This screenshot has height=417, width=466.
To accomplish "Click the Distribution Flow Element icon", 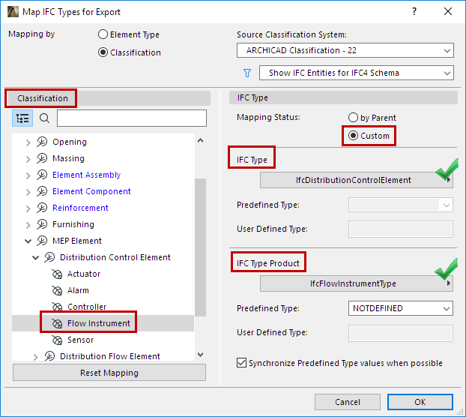I will point(49,356).
